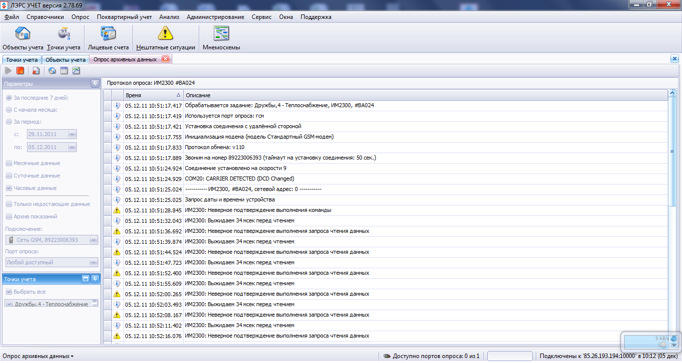The height and width of the screenshot is (363, 682).
Task: Click the chart icon in poll toolbar
Action: point(76,71)
